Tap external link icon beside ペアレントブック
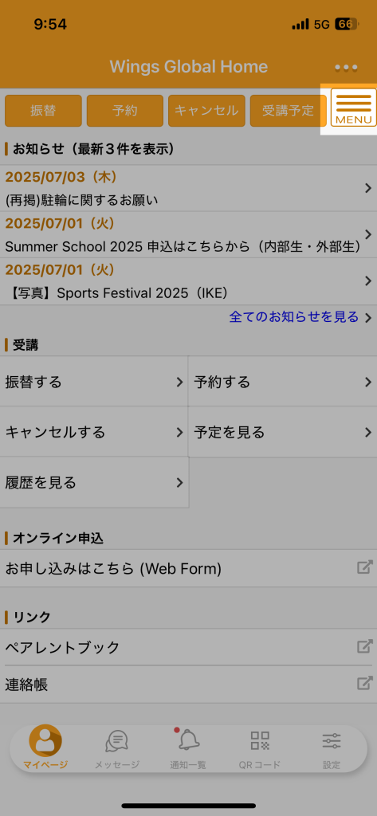 [364, 647]
